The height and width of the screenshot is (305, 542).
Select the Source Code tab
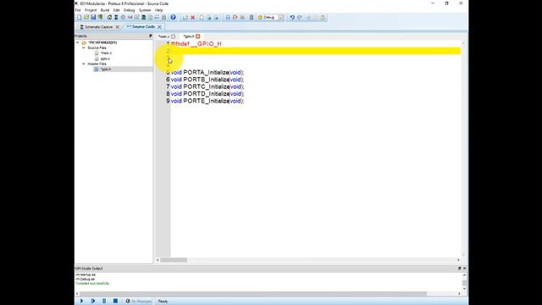143,26
